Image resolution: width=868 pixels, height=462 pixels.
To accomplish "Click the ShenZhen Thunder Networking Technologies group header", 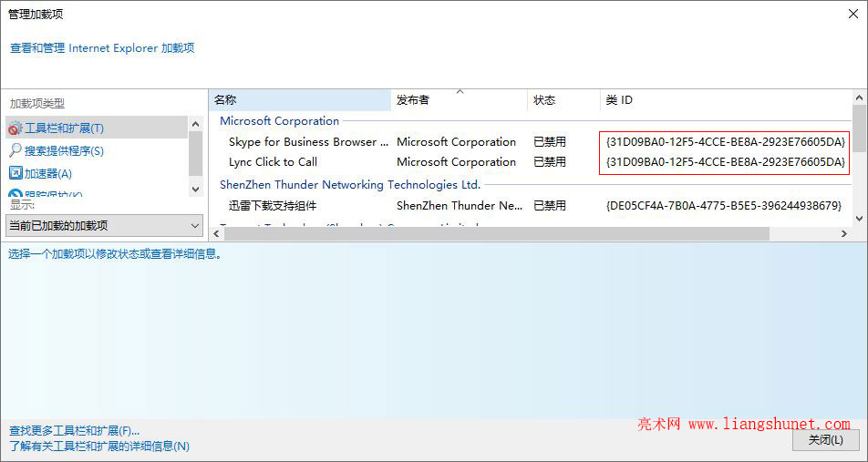I will click(350, 184).
